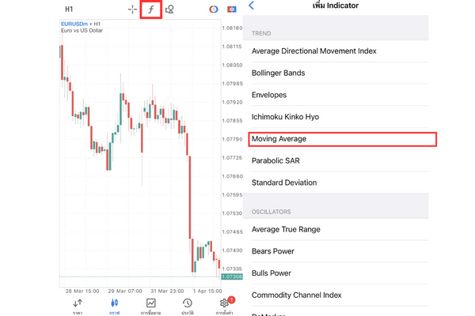
Task: Open settings gear with notification badge
Action: coord(226,304)
